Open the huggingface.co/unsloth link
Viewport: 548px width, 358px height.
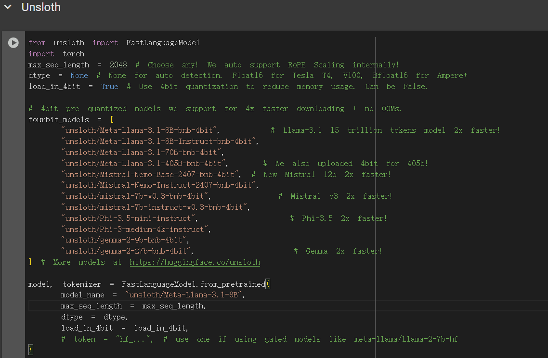pos(195,262)
